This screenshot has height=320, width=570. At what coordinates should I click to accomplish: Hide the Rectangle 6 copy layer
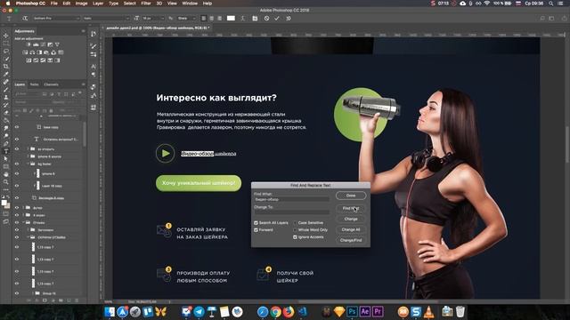(17, 197)
